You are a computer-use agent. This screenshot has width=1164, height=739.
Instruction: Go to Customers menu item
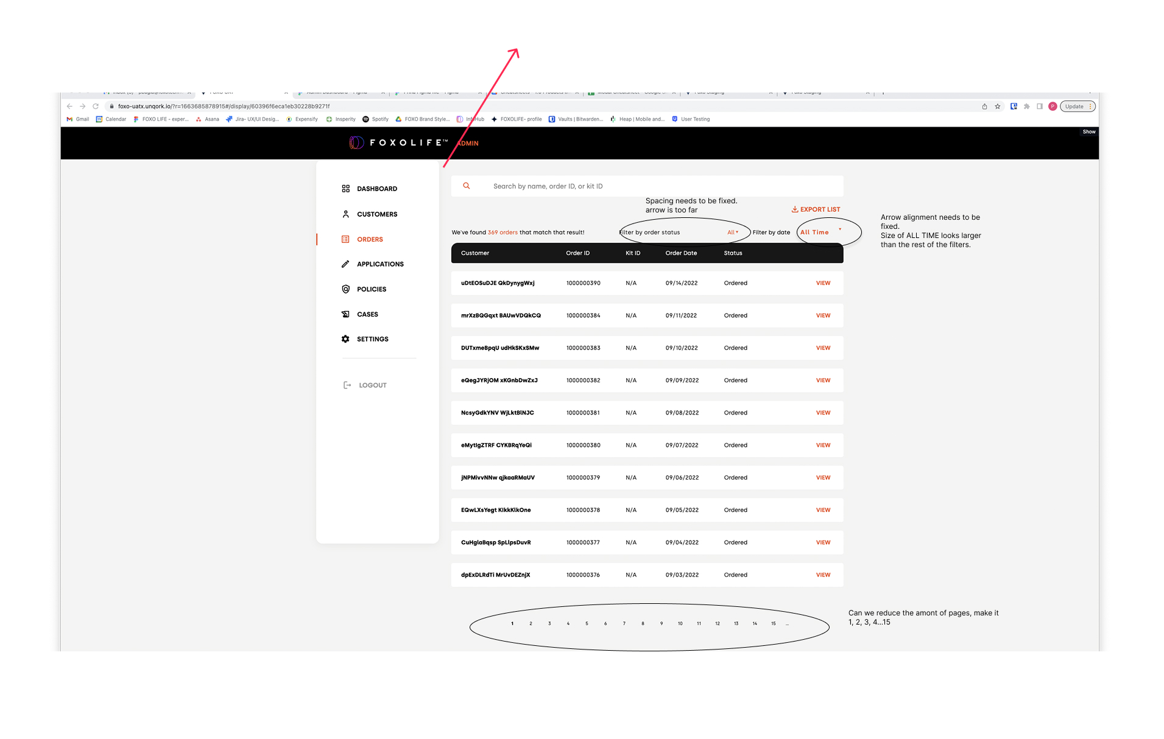377,214
